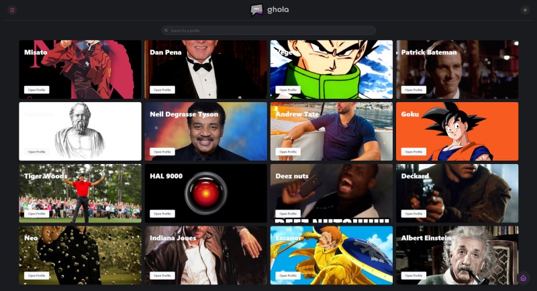Select the Goku cartoon figure image
Screen dimensions: 537x291
coord(456,132)
